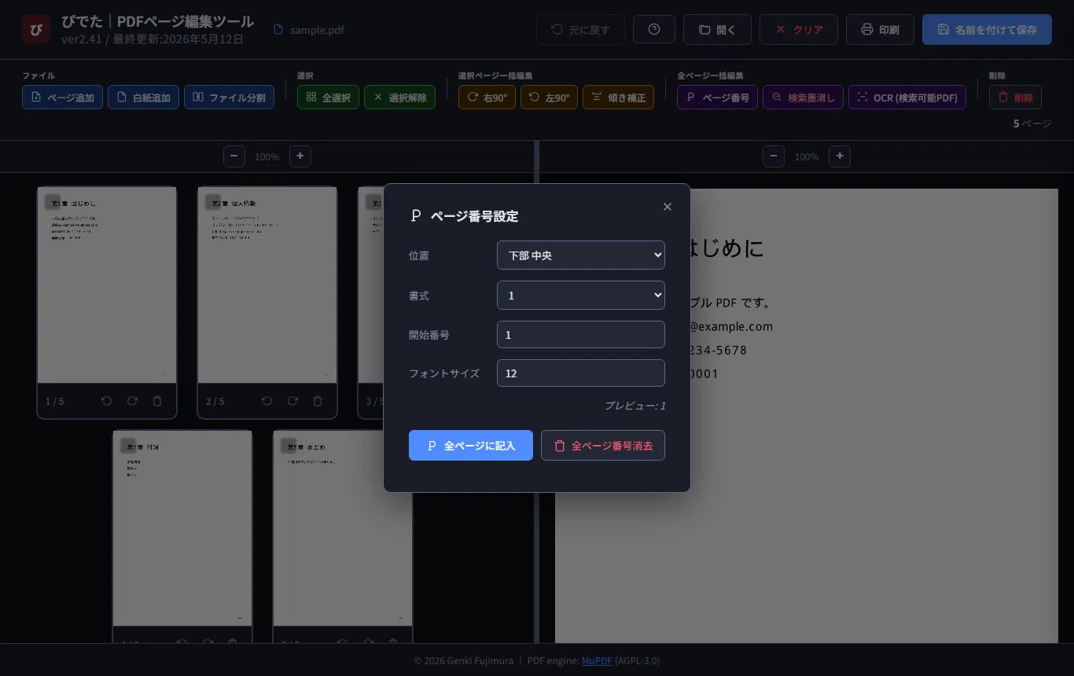Zoom in the thumbnail pane
This screenshot has width=1074, height=676.
point(300,156)
